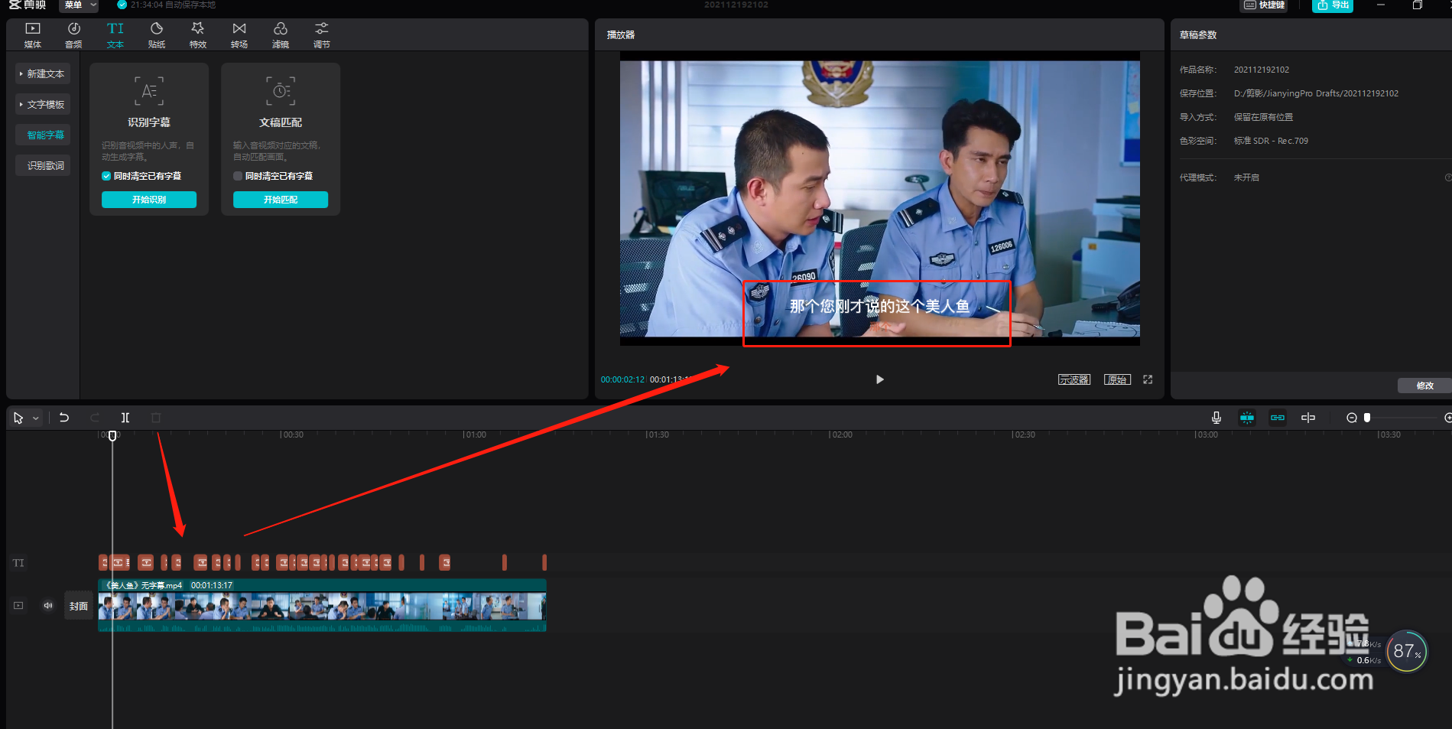Click the 保存位置 path text

pyautogui.click(x=1316, y=93)
